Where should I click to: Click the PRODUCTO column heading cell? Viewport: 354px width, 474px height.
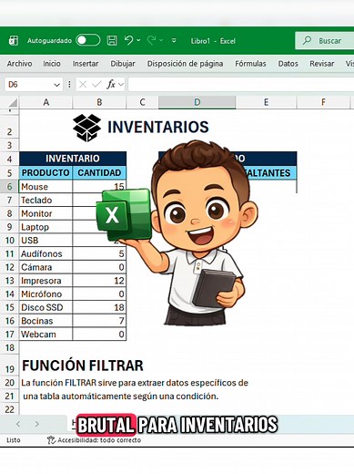[x=46, y=172]
